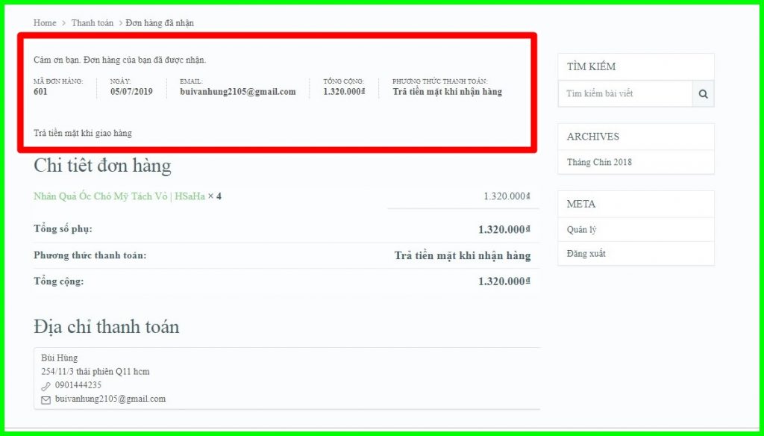Click the amount in the Tổng cộng row
764x436 pixels.
point(504,282)
